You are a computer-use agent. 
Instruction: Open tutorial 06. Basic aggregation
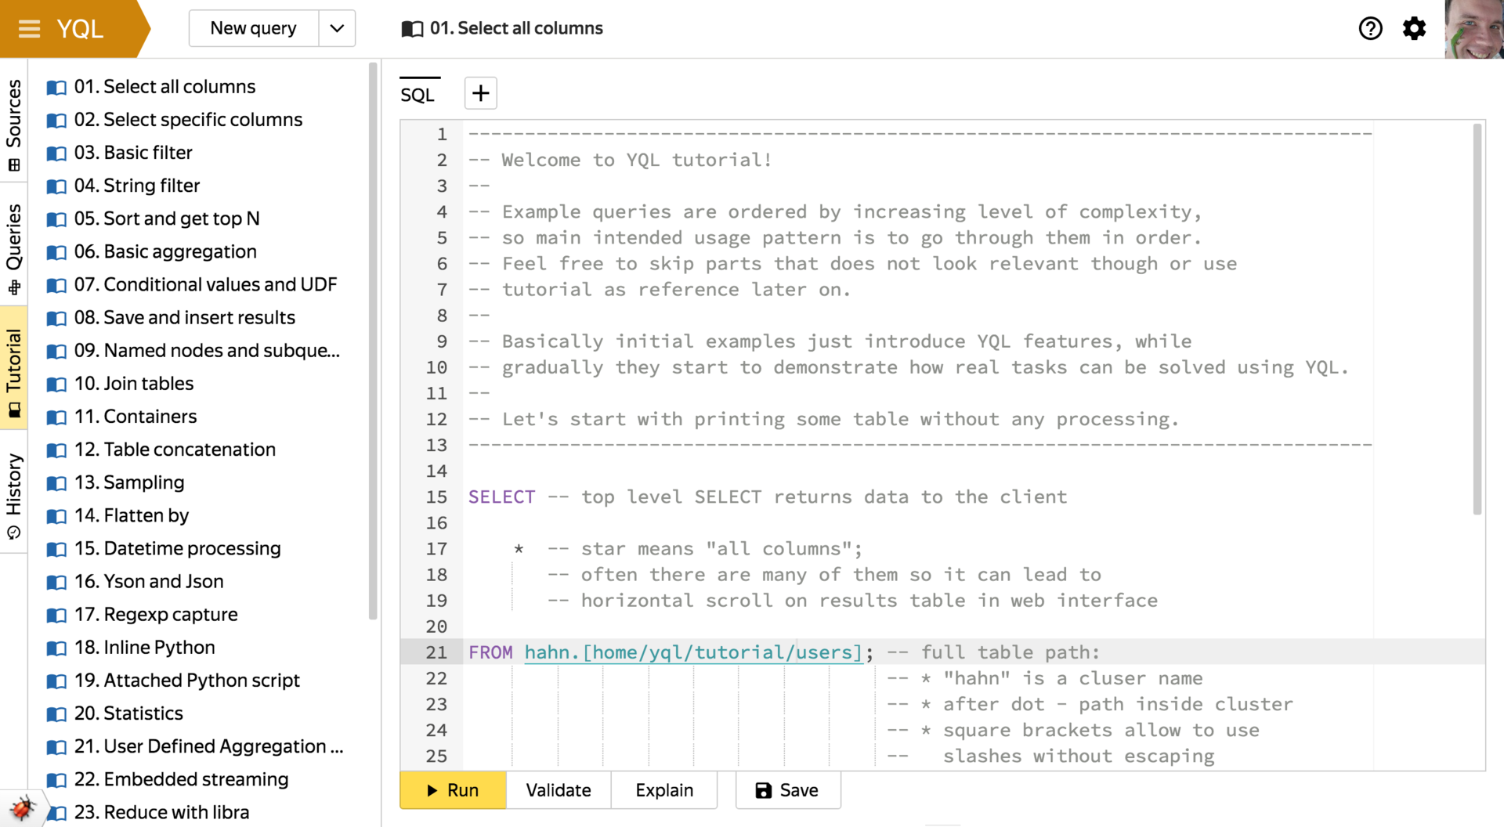tap(165, 252)
